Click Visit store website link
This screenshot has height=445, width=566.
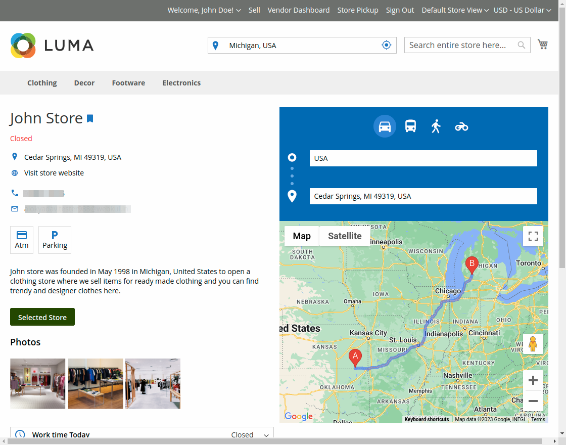[x=54, y=173]
